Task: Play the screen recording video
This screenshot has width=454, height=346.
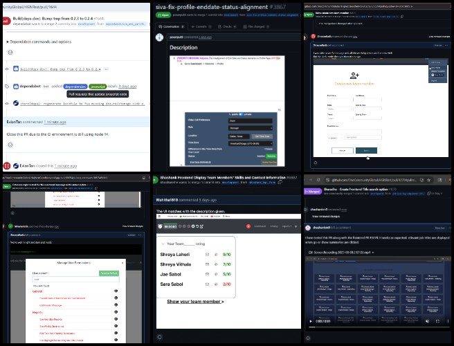Action: tap(311, 321)
